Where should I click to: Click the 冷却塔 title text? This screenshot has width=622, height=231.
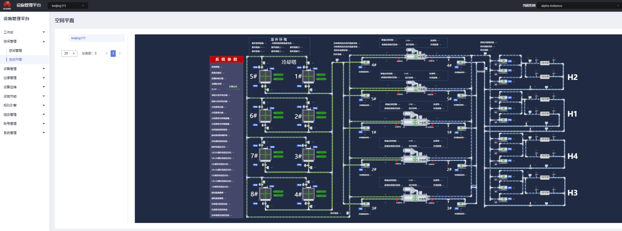(x=289, y=62)
